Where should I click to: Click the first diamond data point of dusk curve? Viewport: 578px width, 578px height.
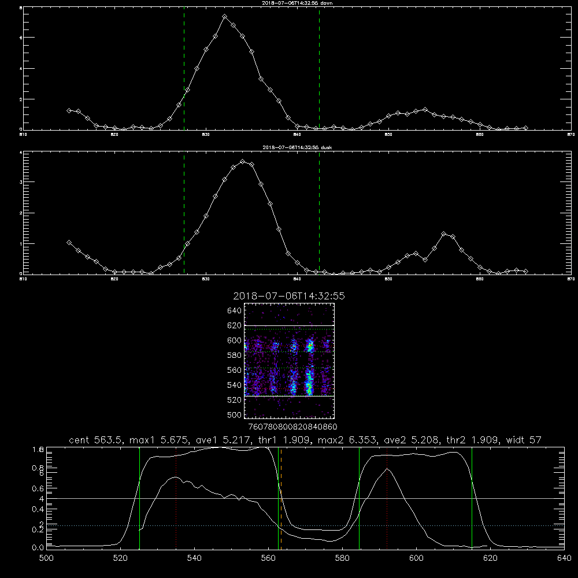coord(69,243)
